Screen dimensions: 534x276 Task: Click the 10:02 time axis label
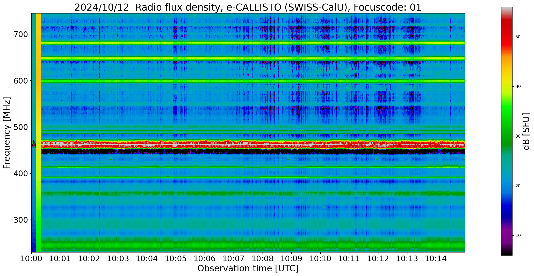point(89,258)
